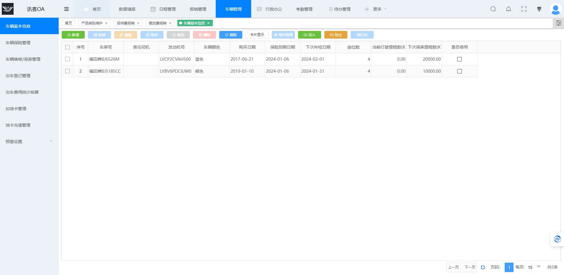Click engine number LVCP2CVAHS00 cell
This screenshot has width=564, height=275.
point(176,59)
